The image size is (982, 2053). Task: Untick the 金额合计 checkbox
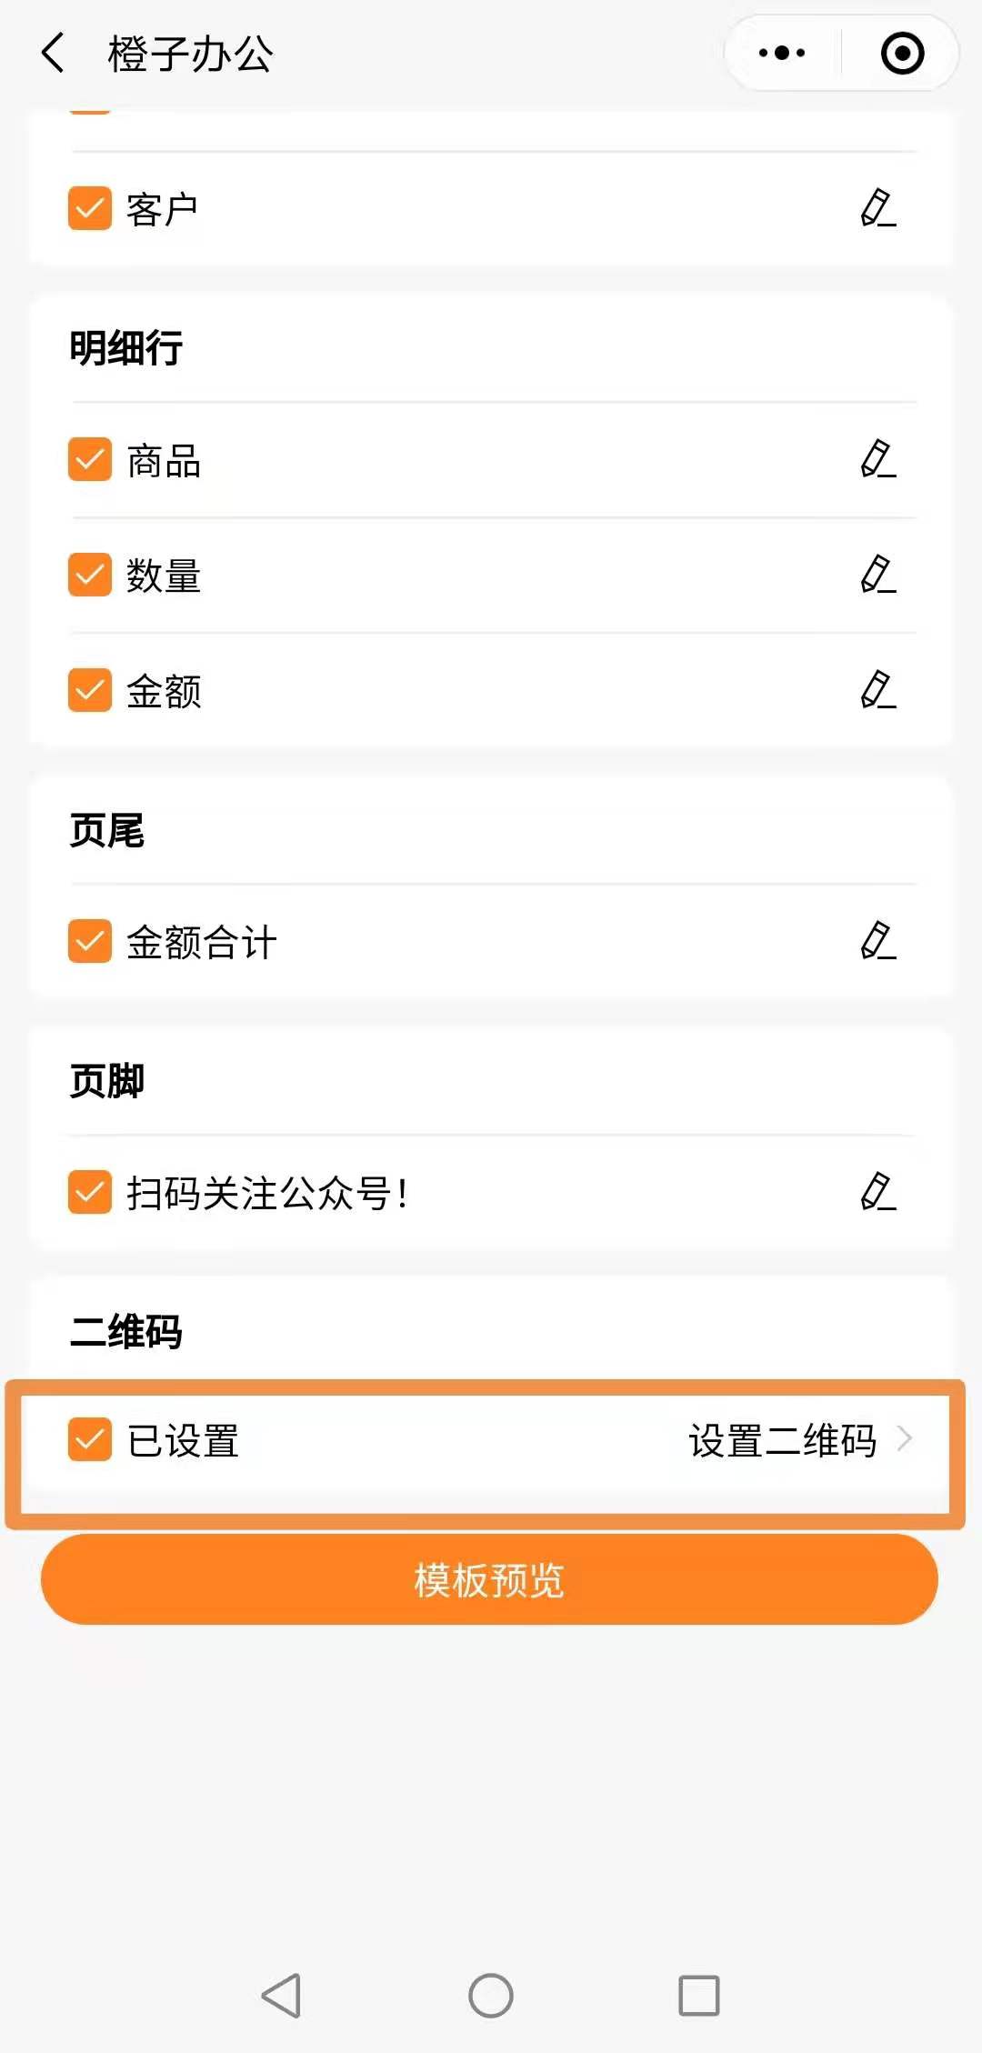(x=90, y=941)
